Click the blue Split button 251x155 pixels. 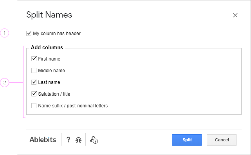point(187,140)
